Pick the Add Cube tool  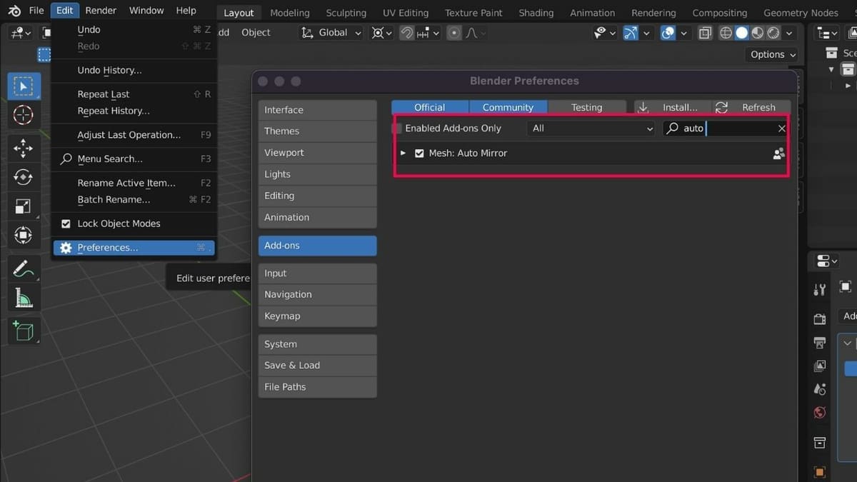(x=24, y=331)
